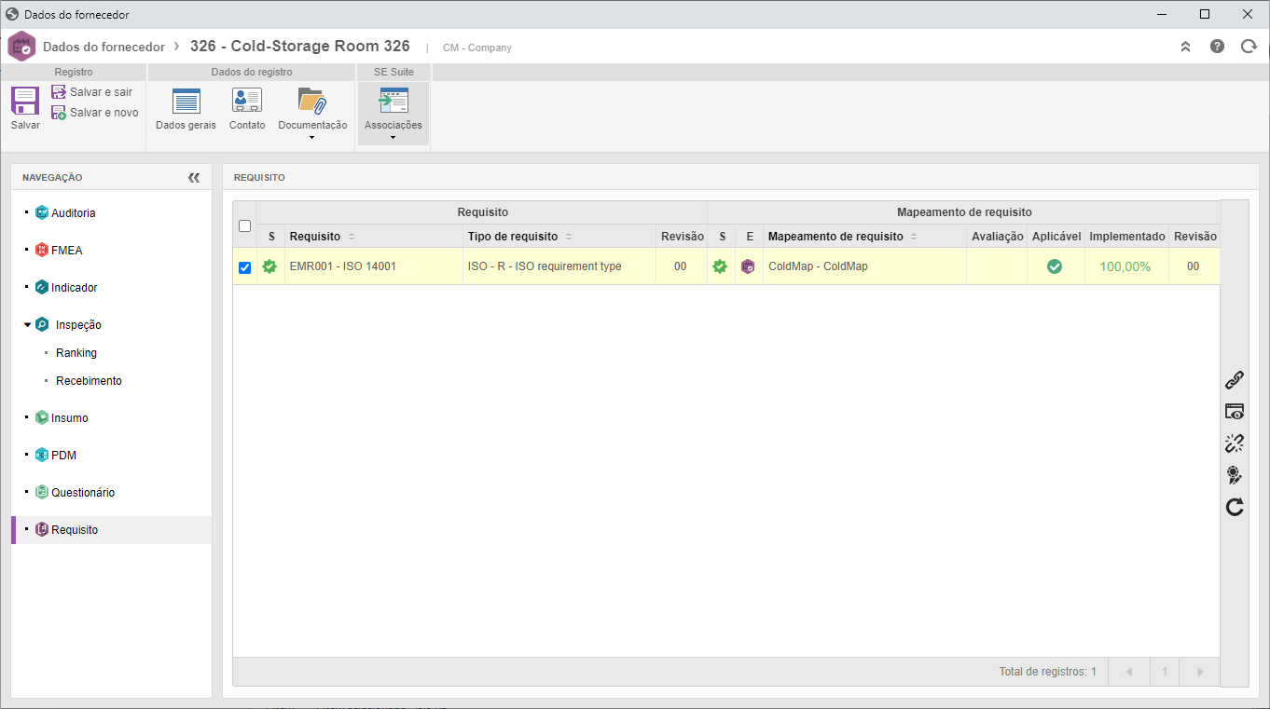Open the Contato section

(247, 109)
